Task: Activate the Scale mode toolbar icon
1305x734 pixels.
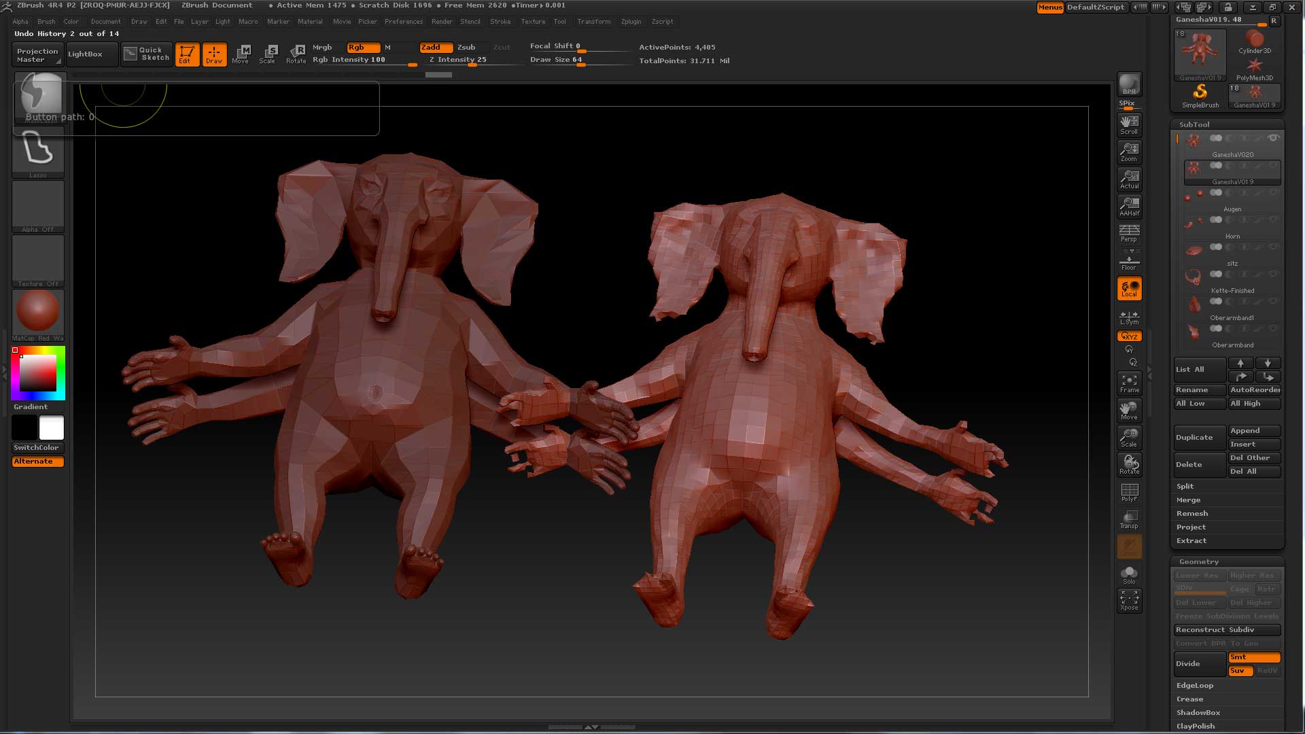Action: [268, 54]
